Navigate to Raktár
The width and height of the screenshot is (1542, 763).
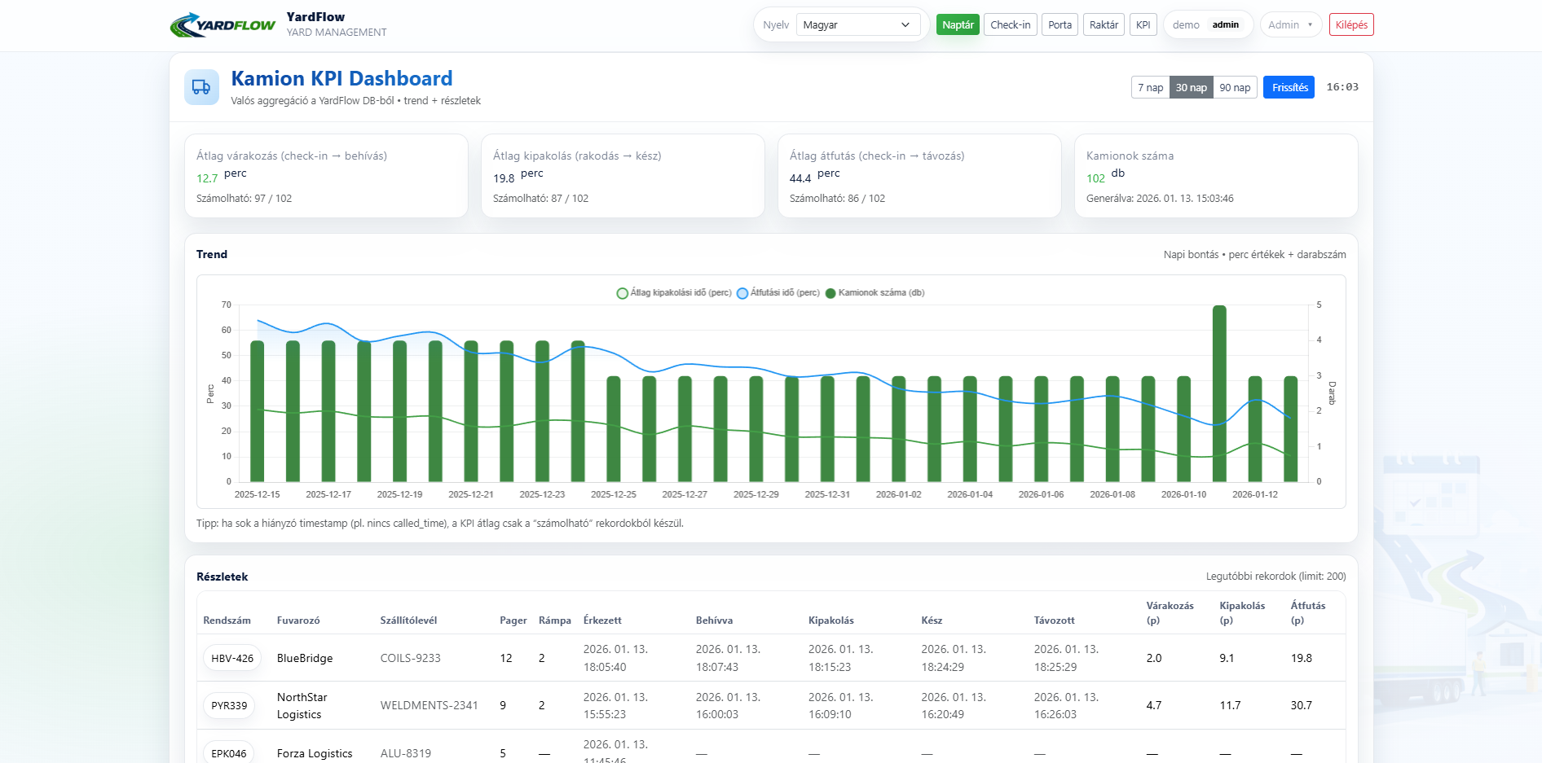[x=1104, y=25]
